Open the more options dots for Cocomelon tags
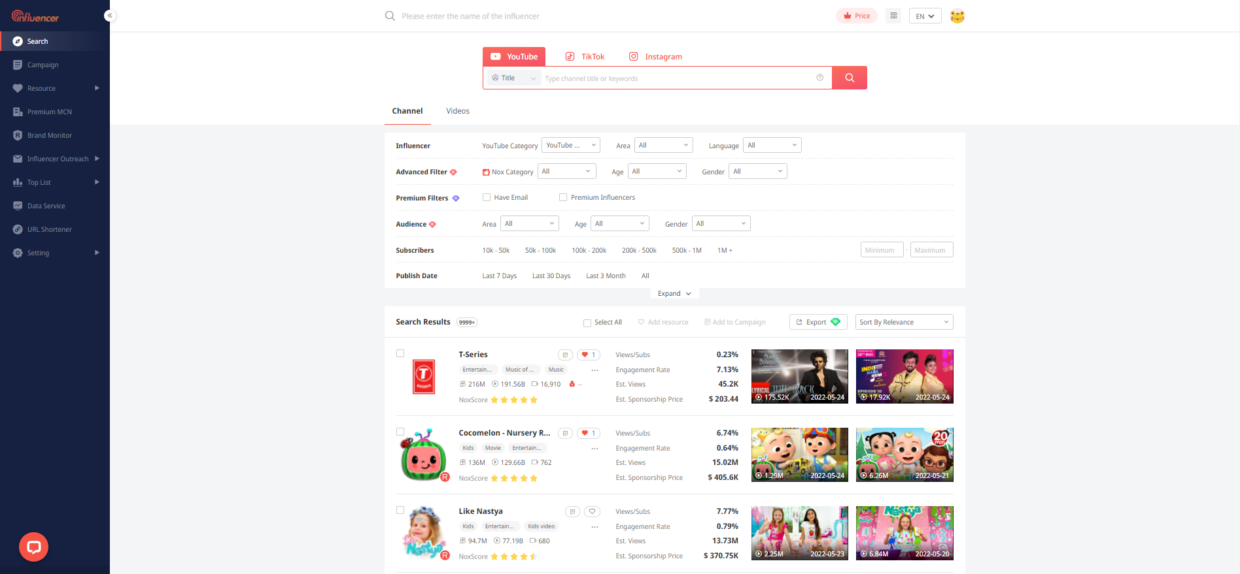This screenshot has height=574, width=1240. click(x=595, y=449)
